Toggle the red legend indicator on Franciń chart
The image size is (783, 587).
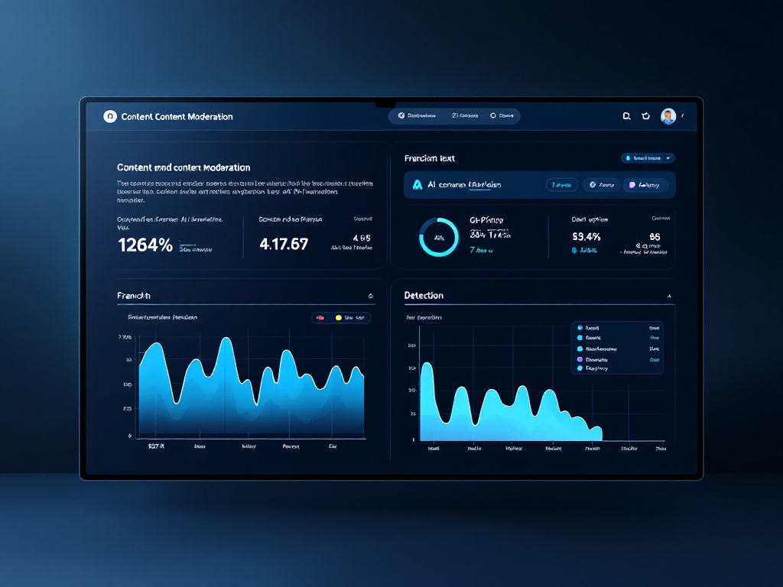point(320,317)
